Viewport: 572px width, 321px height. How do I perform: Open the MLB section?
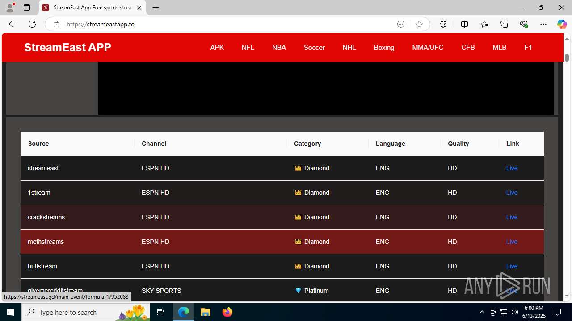(x=499, y=47)
